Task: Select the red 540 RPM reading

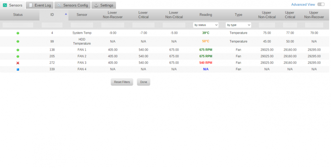Action: [206, 63]
